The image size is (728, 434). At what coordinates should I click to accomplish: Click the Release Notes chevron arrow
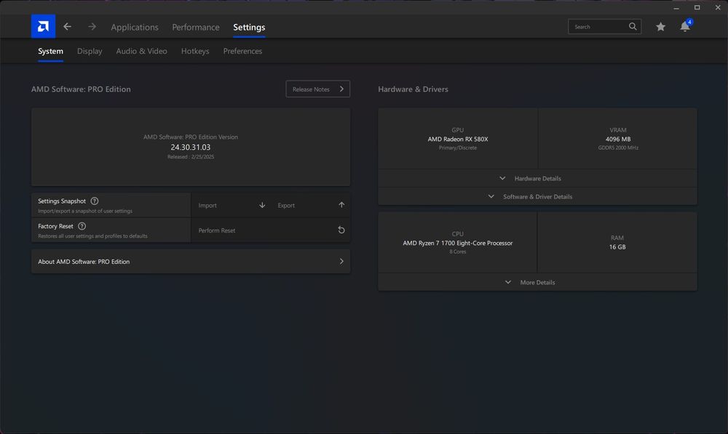click(341, 89)
